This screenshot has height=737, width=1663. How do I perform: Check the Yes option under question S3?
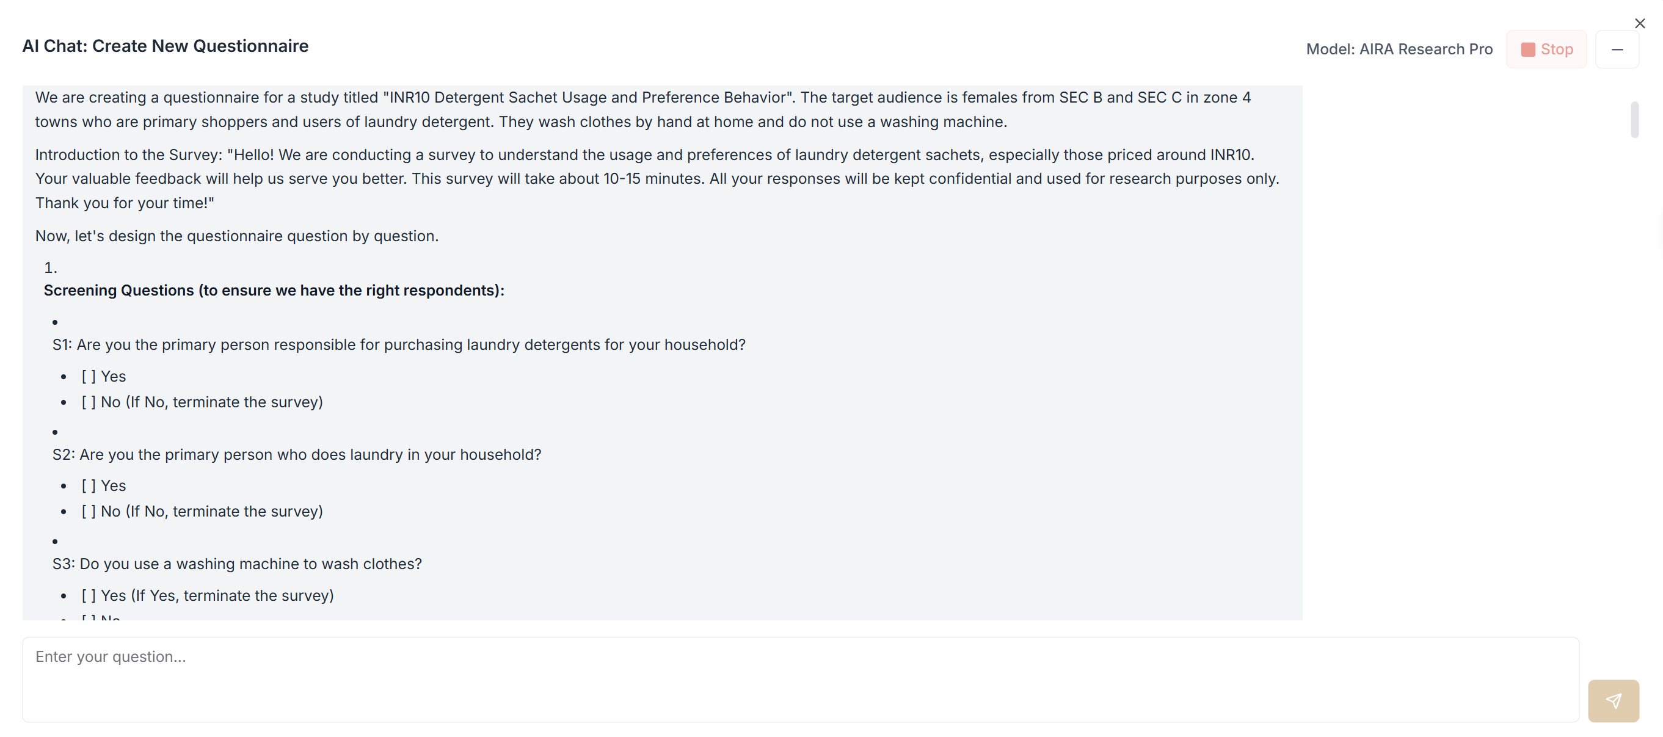point(89,595)
